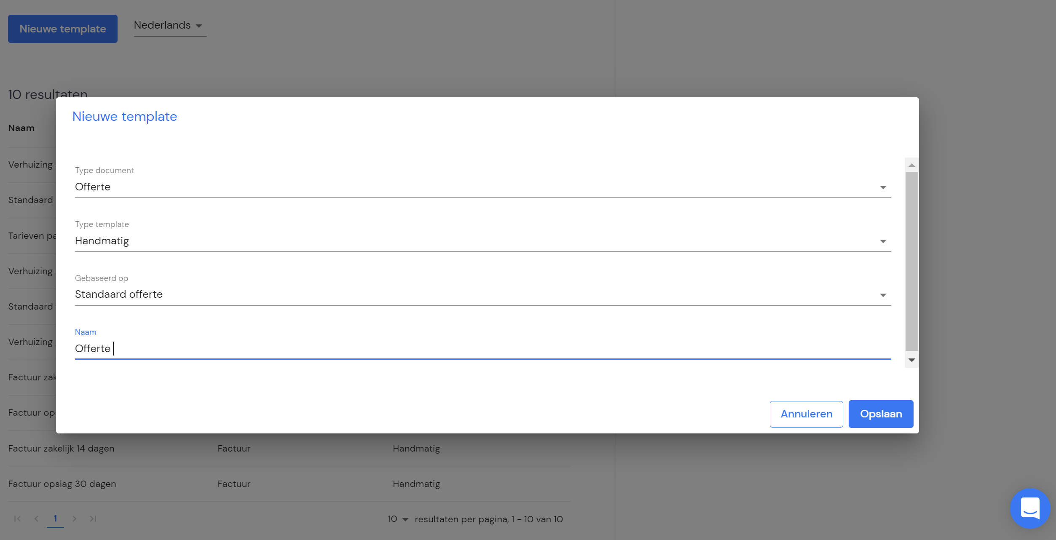This screenshot has width=1056, height=540.
Task: Go to the first page using pagination icon
Action: coord(17,519)
